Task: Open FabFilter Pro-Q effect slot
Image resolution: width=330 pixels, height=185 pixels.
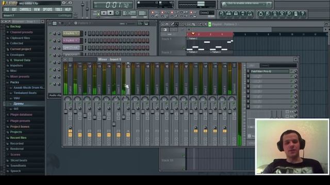Action: (x=269, y=71)
